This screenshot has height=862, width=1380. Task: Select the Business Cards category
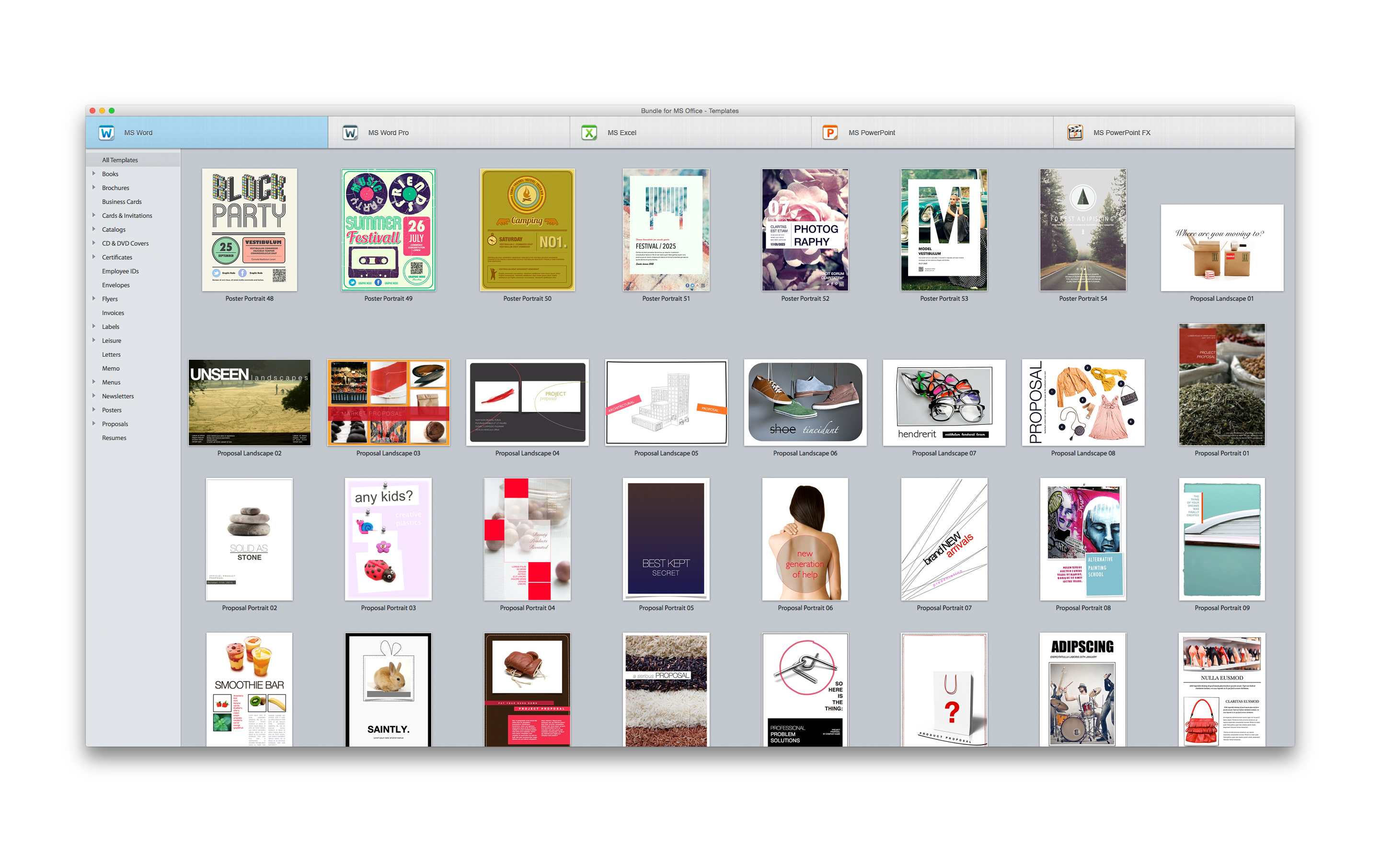121,202
